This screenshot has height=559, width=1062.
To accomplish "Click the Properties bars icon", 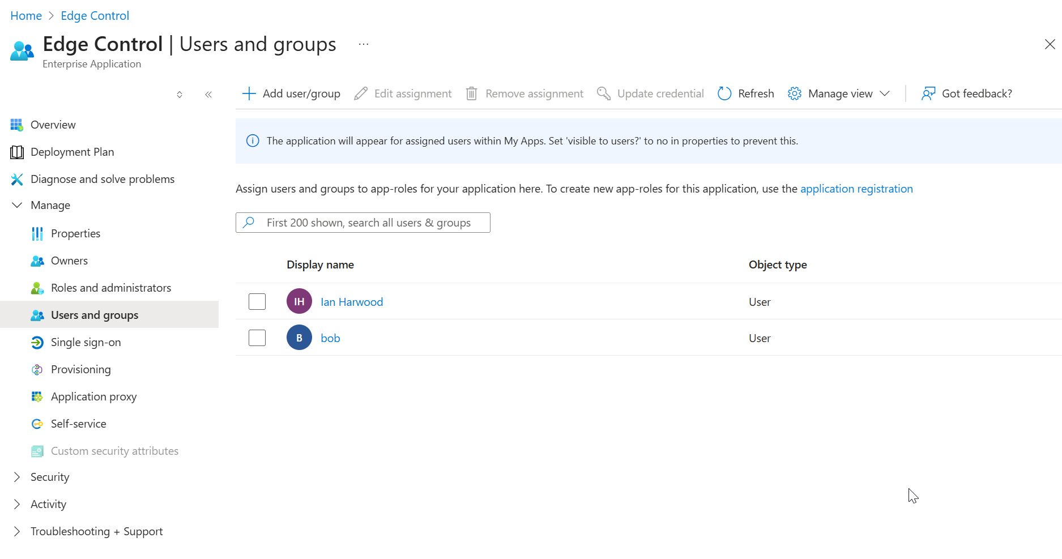I will (x=37, y=233).
